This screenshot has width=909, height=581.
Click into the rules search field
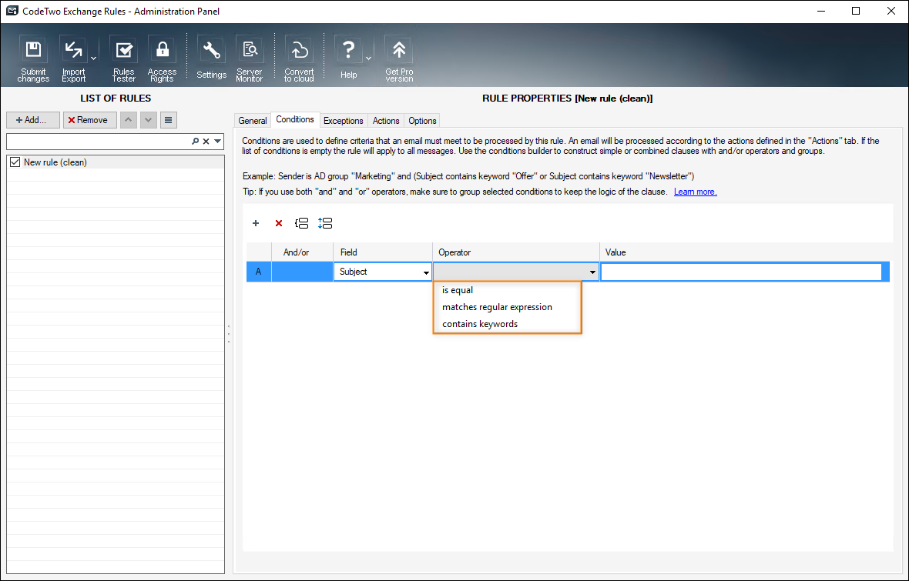(x=99, y=142)
